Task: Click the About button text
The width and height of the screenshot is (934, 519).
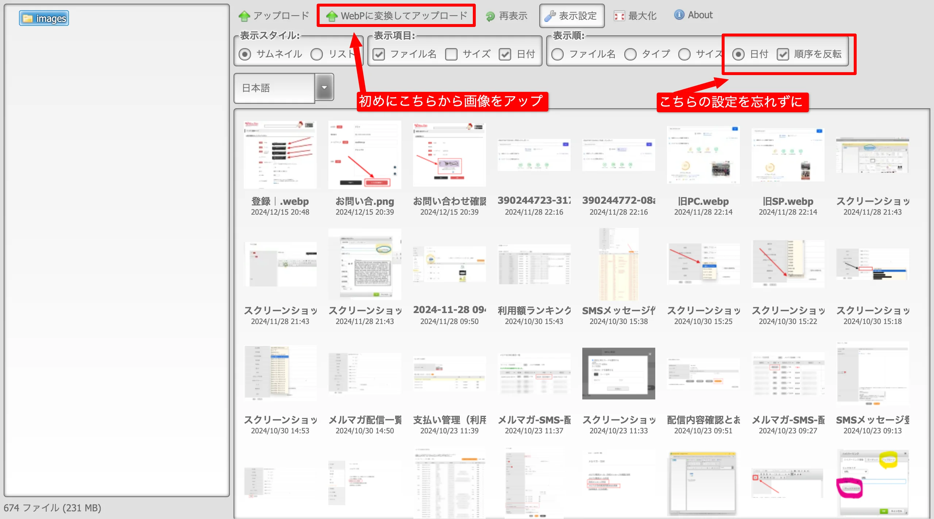Action: click(700, 15)
